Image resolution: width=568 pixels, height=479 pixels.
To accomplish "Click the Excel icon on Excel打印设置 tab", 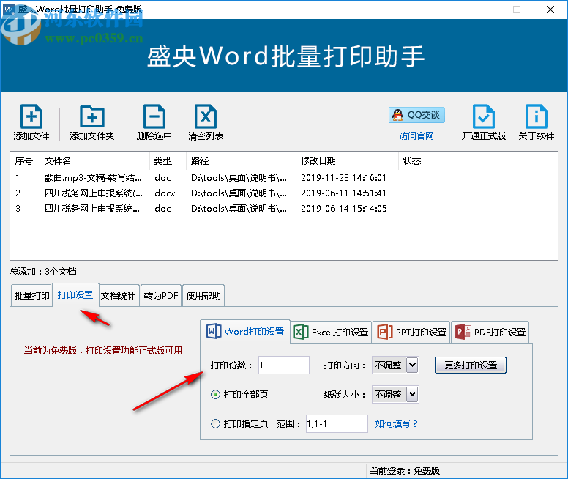I will click(301, 332).
